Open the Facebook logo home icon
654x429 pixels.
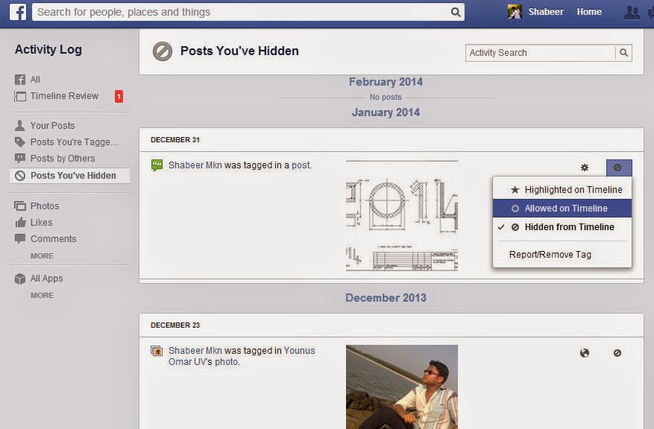pyautogui.click(x=18, y=12)
